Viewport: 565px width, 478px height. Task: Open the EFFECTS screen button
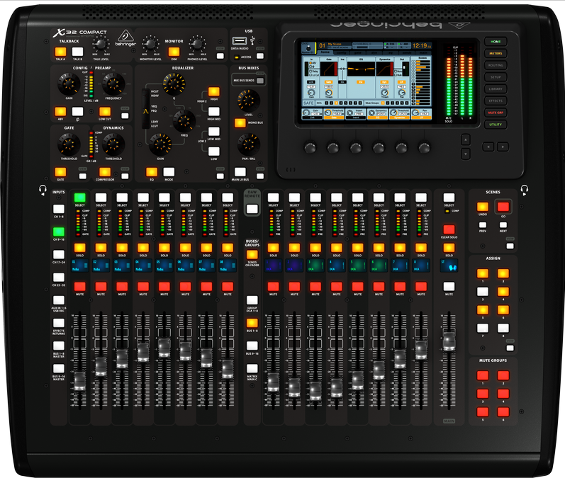(x=496, y=101)
